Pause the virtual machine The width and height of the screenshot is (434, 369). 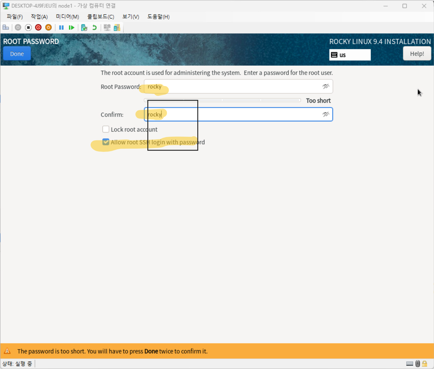point(61,28)
